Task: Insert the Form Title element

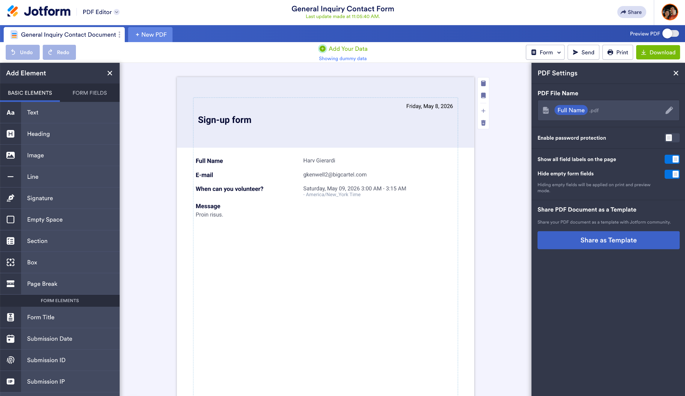Action: click(x=60, y=317)
